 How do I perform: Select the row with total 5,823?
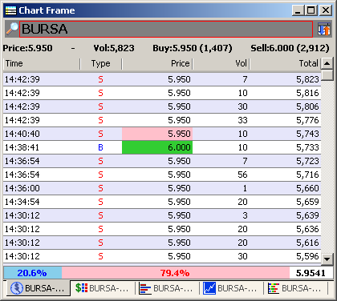point(162,79)
